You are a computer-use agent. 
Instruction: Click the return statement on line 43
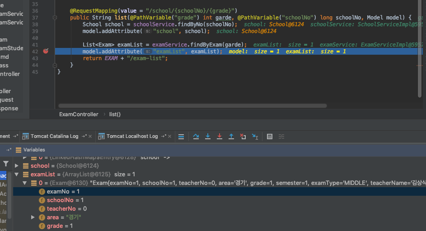(125, 58)
